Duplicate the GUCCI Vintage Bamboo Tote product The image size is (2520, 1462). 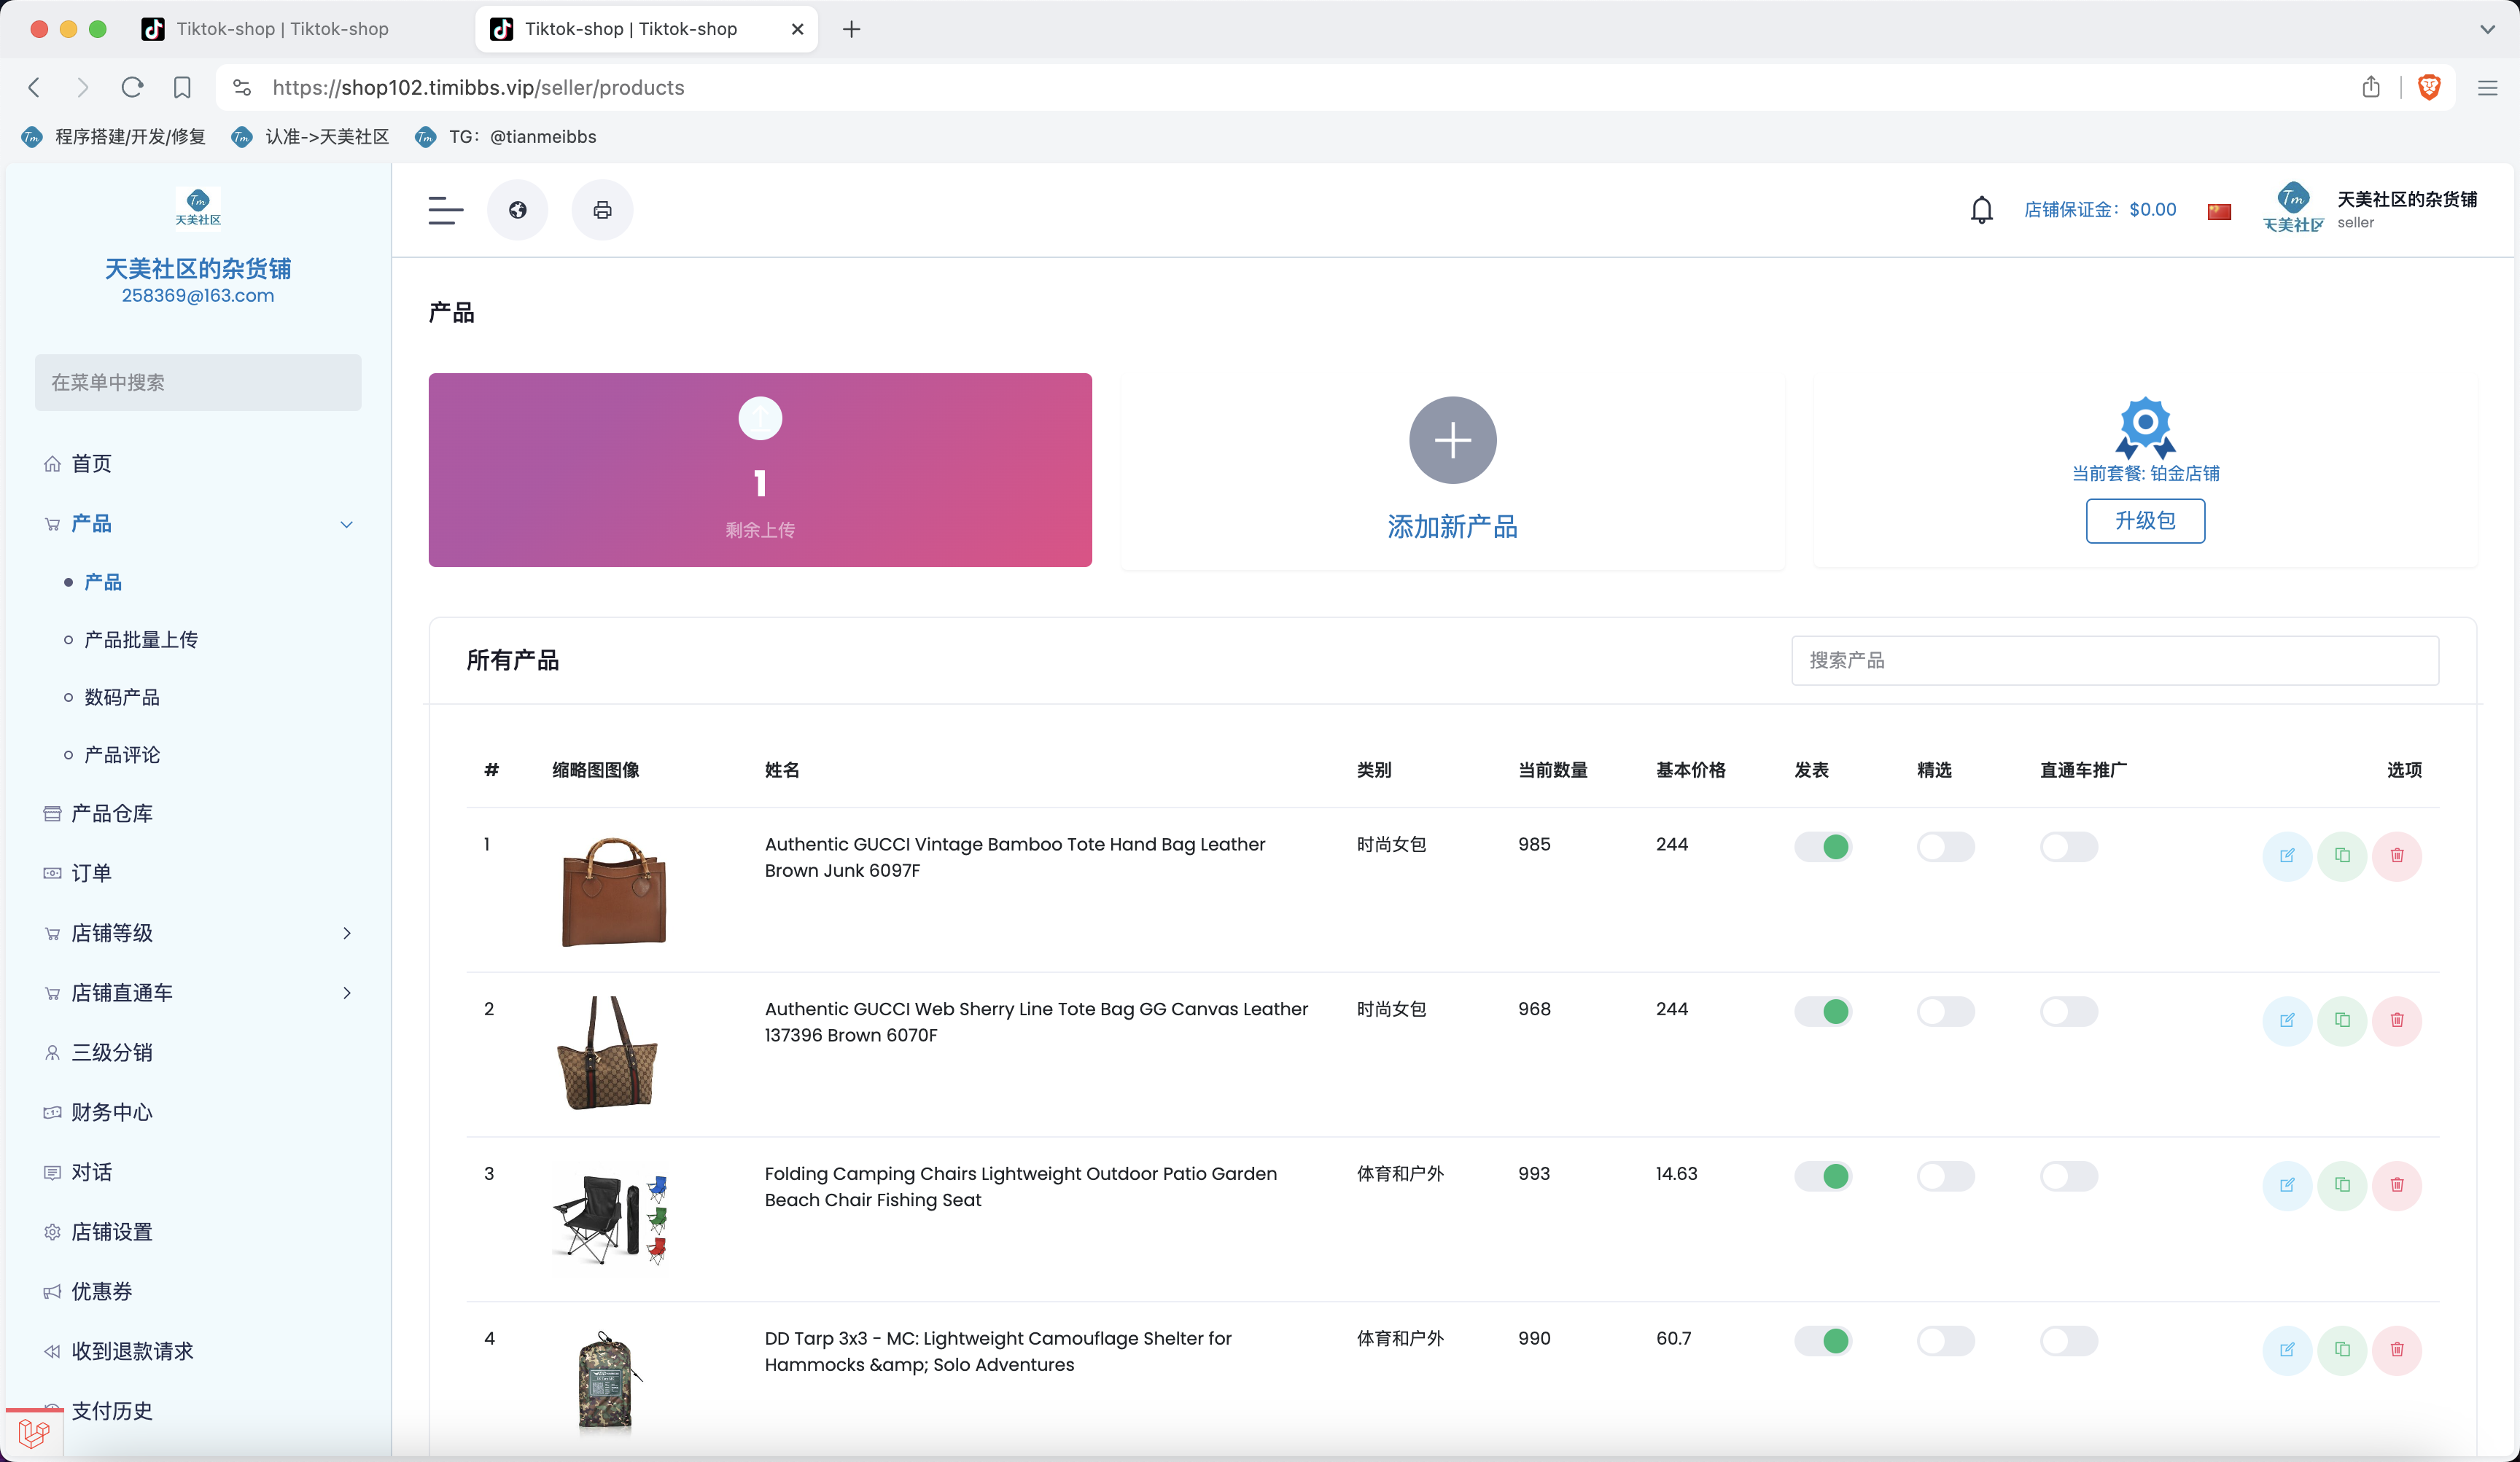(2342, 856)
